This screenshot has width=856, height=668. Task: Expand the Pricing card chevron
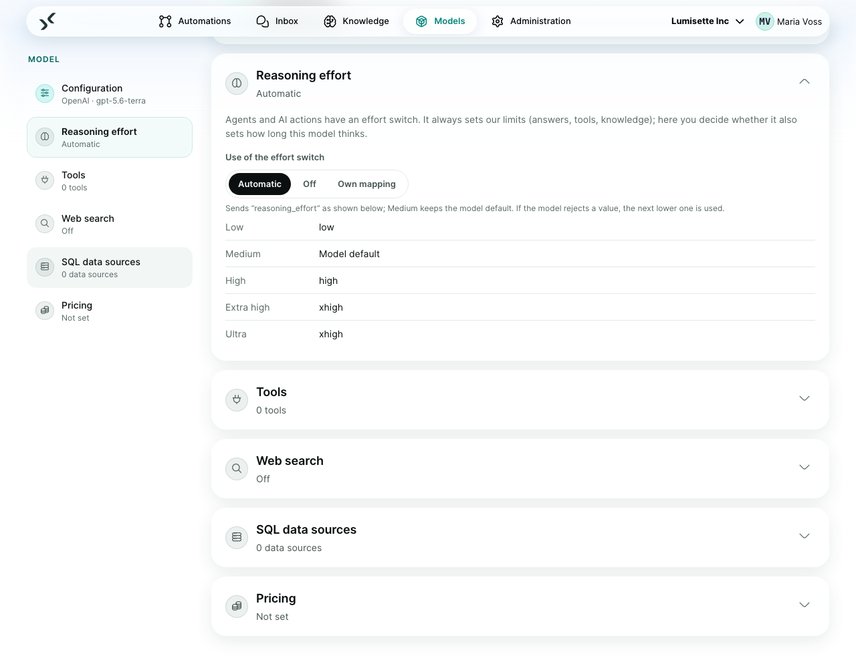(x=805, y=605)
